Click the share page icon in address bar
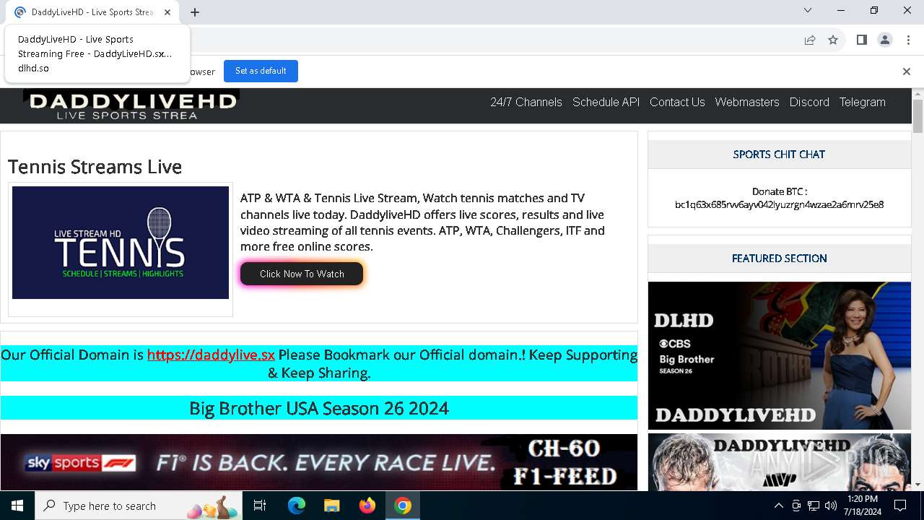The height and width of the screenshot is (520, 924). click(810, 40)
